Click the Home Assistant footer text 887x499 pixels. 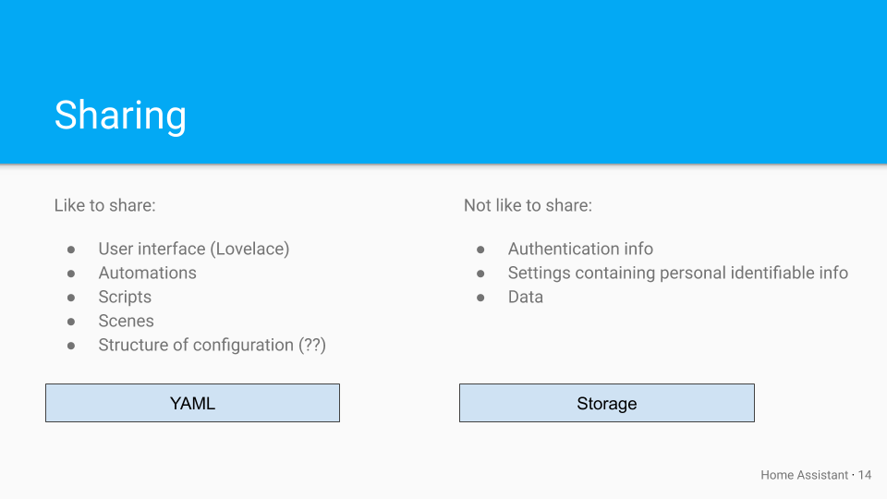tap(804, 475)
